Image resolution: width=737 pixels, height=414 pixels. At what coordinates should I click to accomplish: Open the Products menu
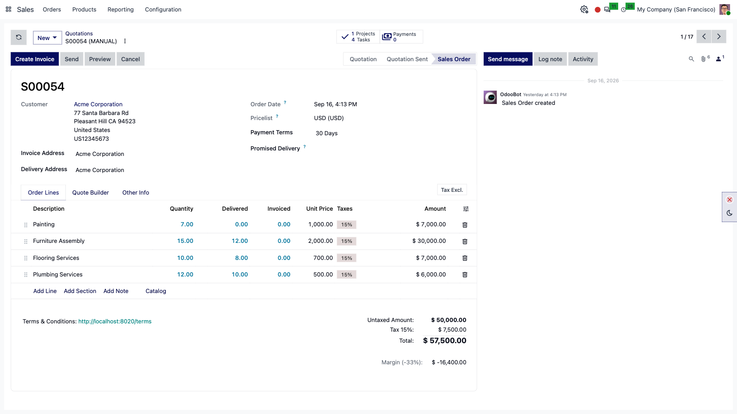tap(84, 10)
